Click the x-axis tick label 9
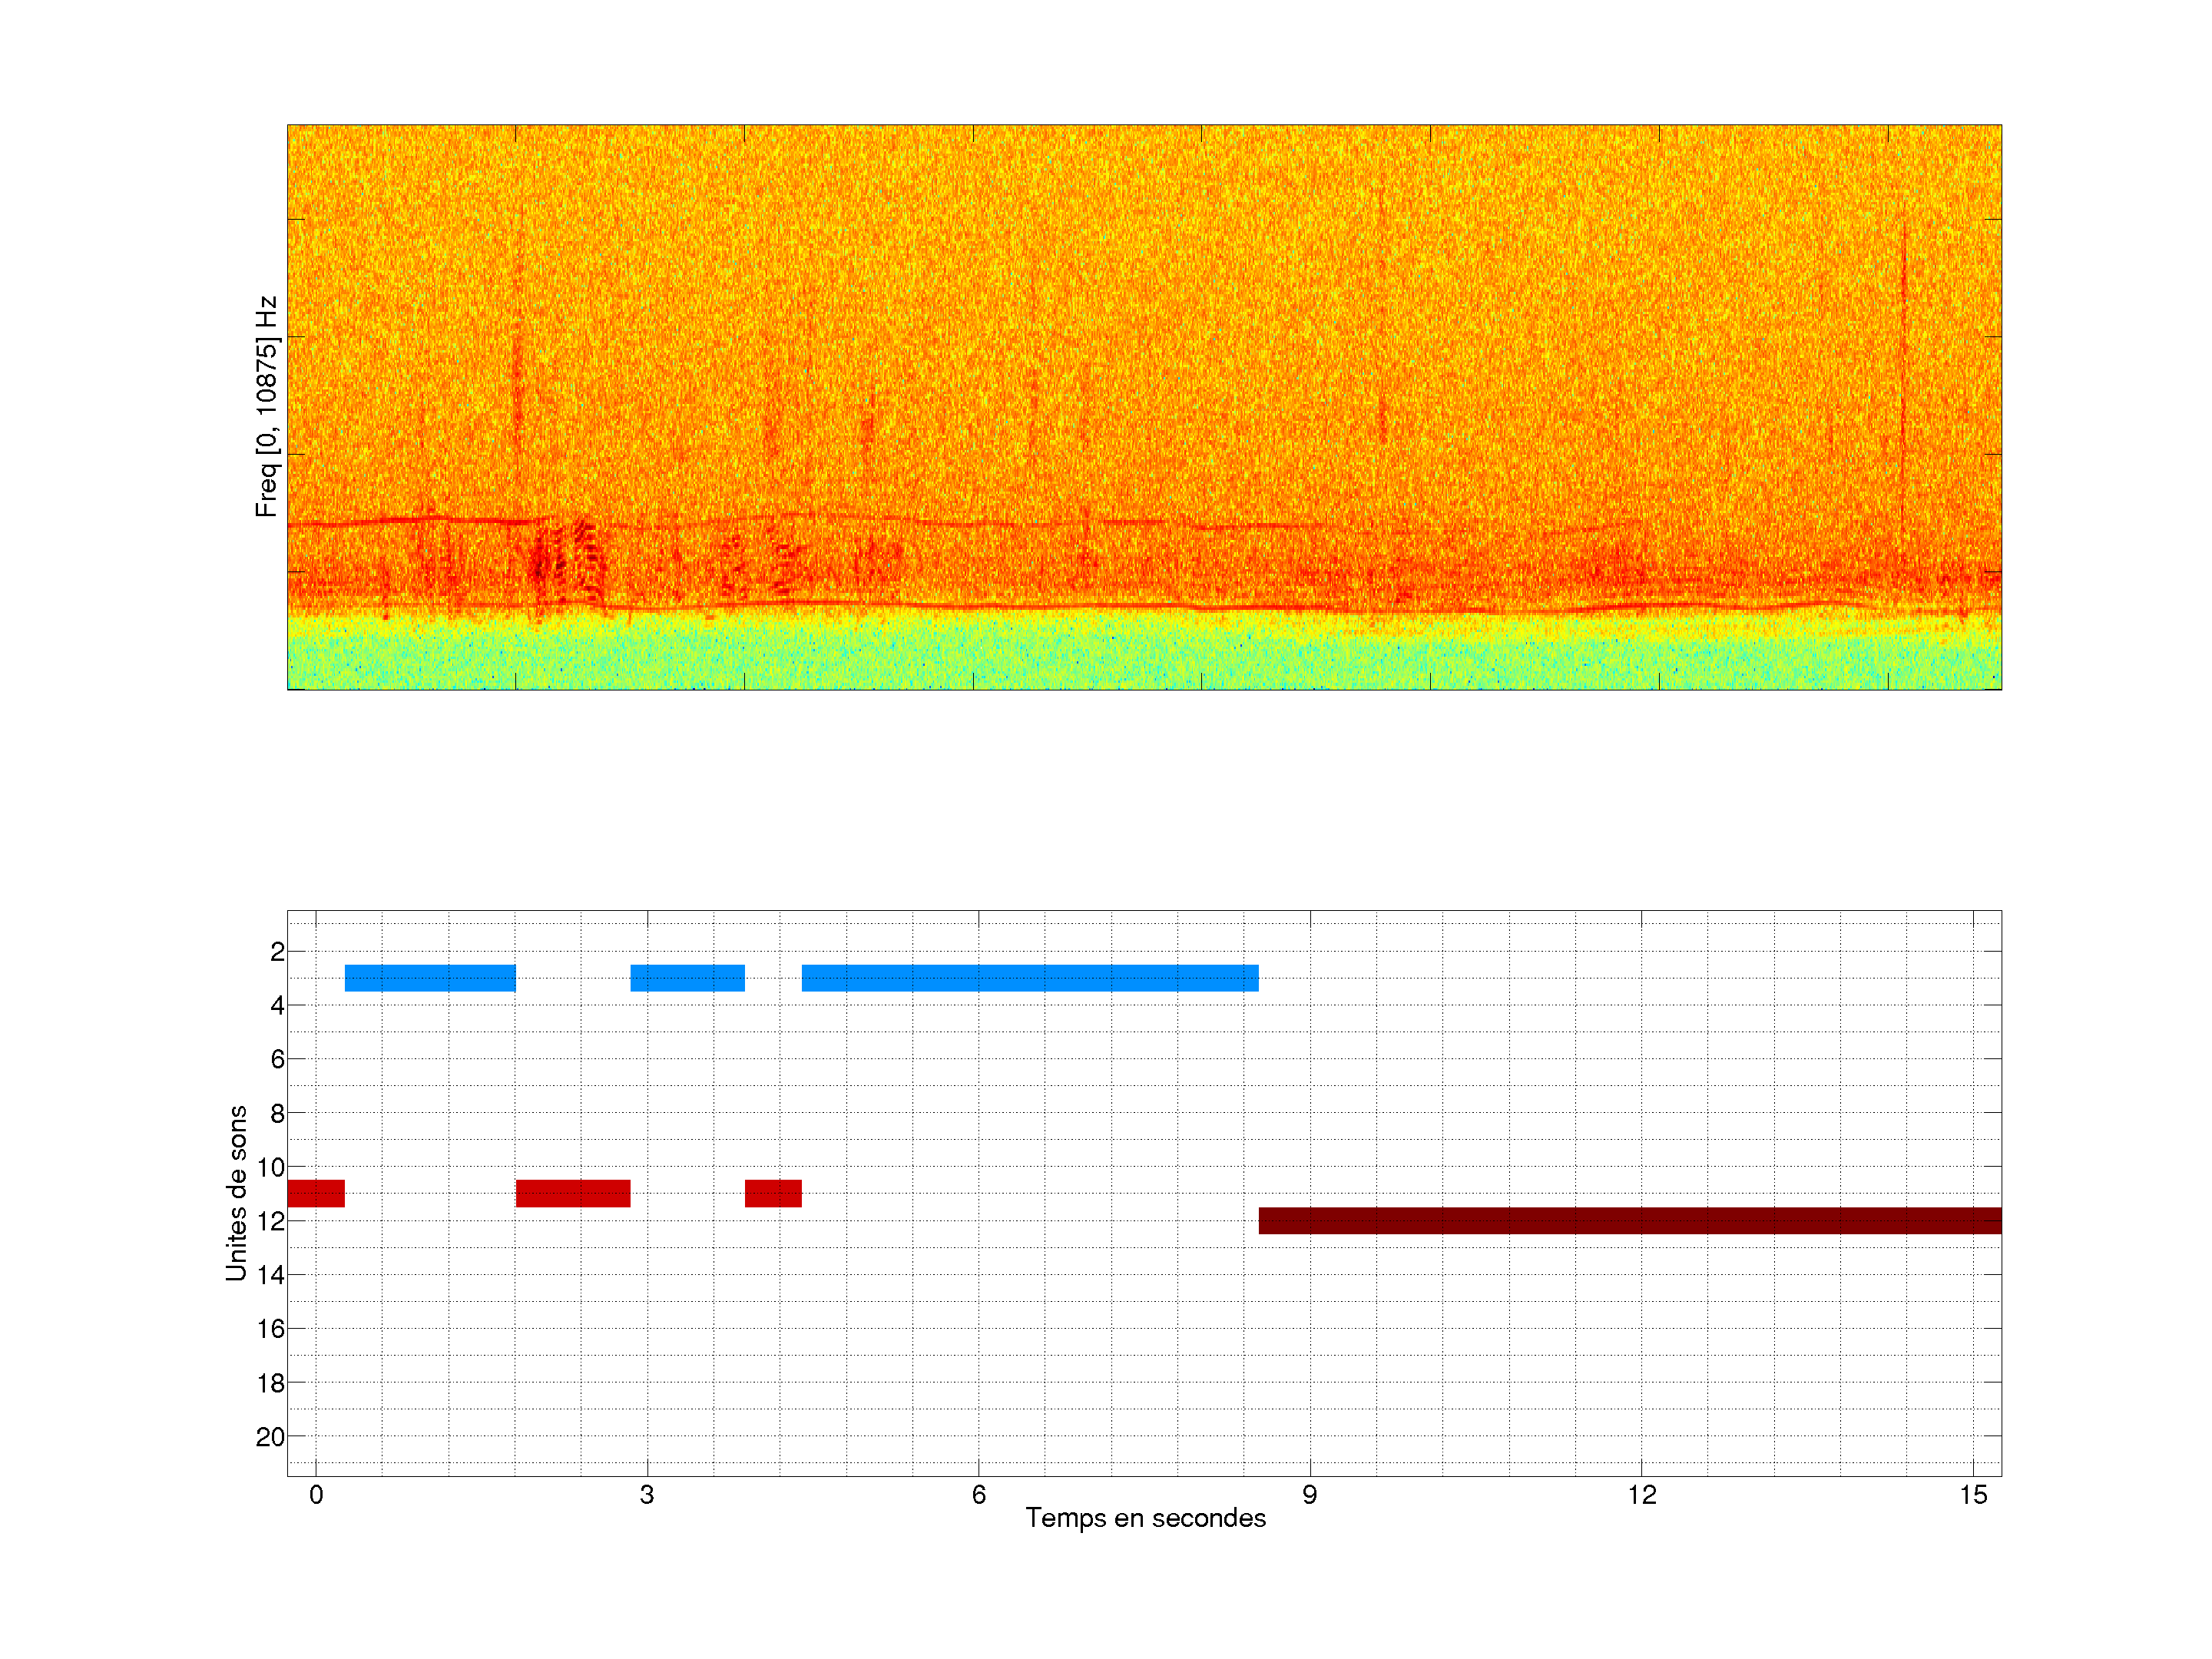This screenshot has width=2212, height=1659. point(1309,1495)
